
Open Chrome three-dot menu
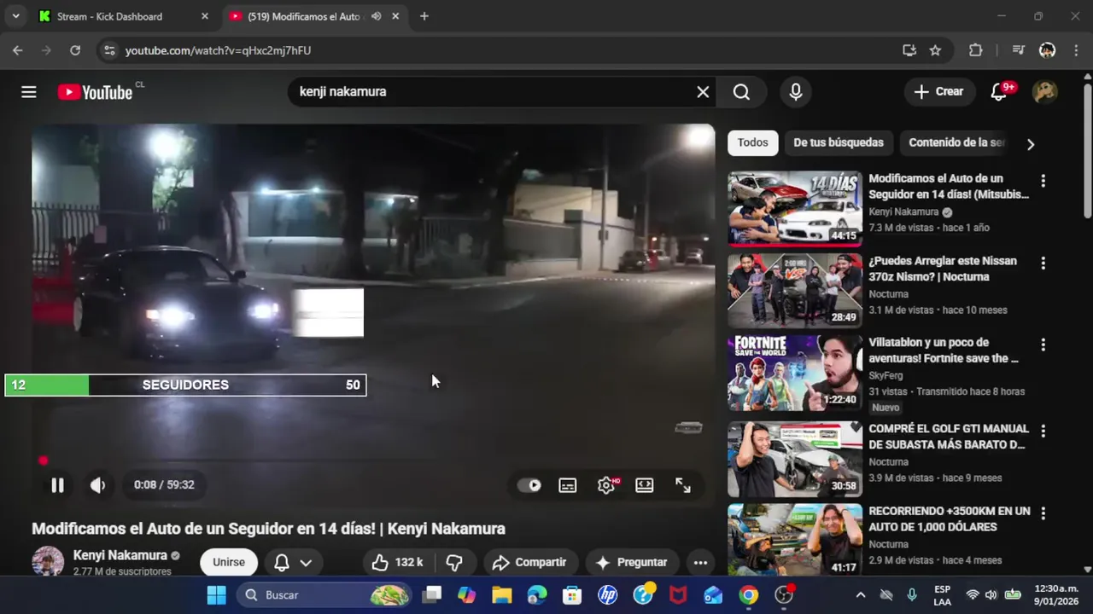coord(1074,50)
